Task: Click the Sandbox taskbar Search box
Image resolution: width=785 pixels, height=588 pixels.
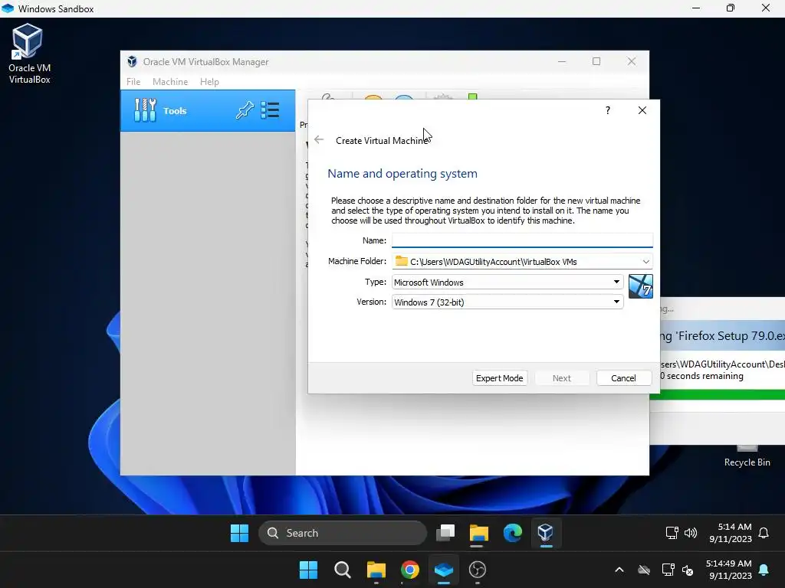Action: point(343,533)
